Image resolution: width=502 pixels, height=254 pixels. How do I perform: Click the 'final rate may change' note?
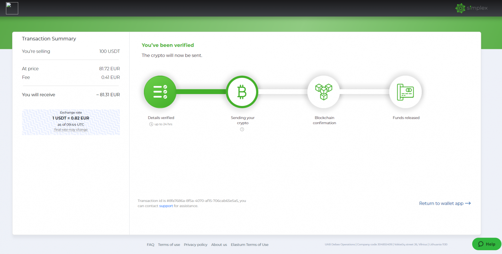(x=71, y=130)
